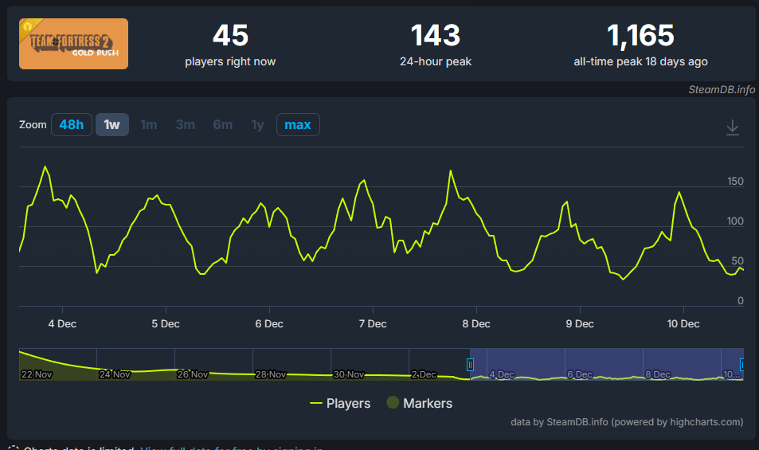Screen dimensions: 759x450
Task: Toggle the Markers series in legend
Action: [420, 403]
